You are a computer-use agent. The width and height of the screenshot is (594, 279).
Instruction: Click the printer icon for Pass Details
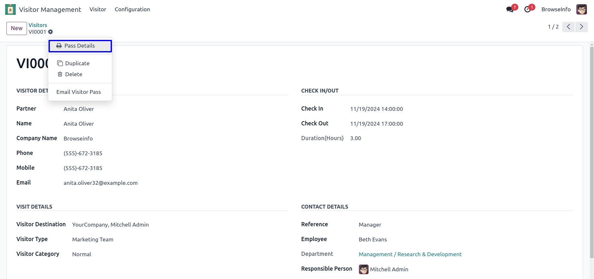59,46
